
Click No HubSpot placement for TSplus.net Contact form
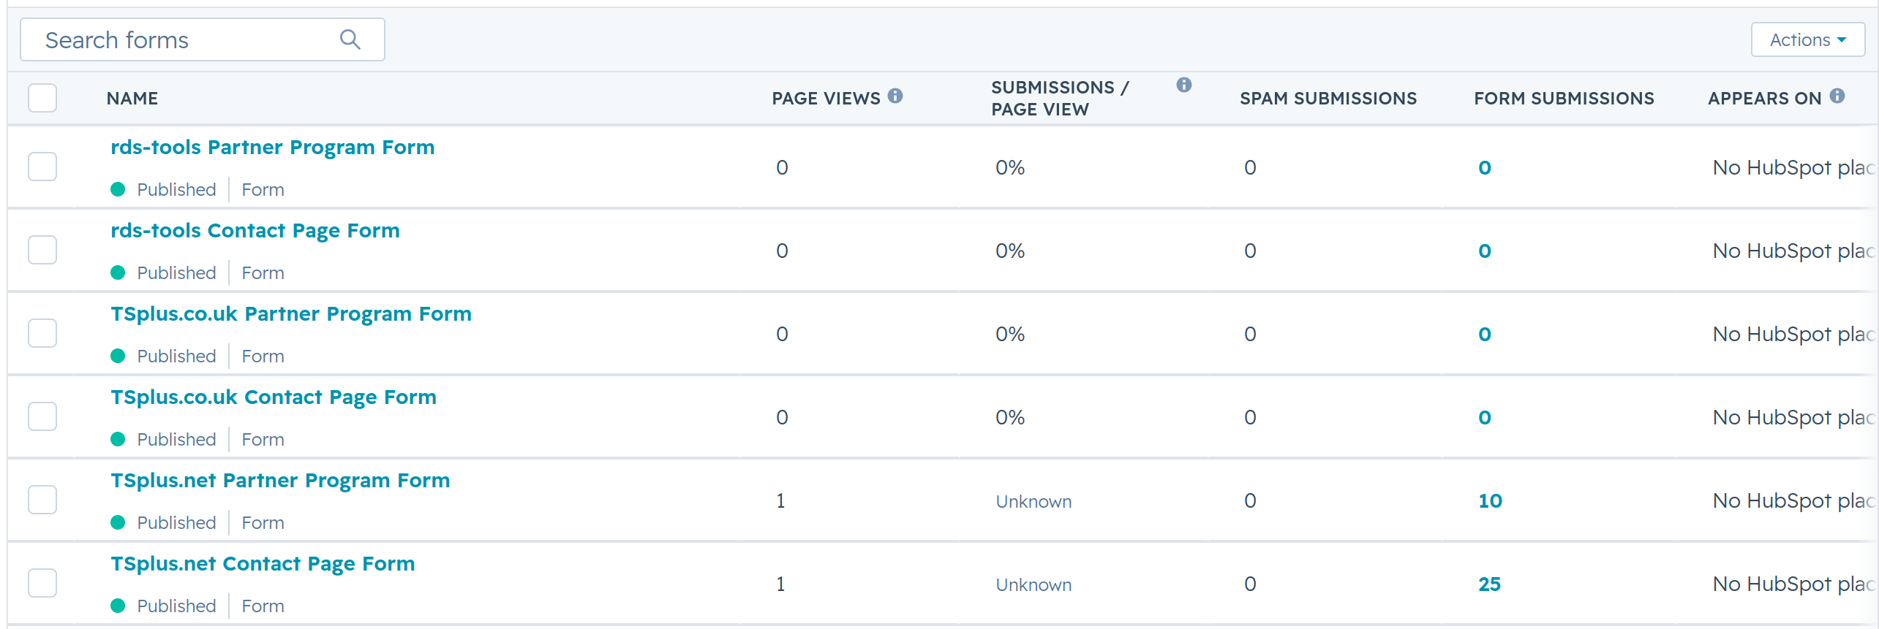tap(1794, 584)
